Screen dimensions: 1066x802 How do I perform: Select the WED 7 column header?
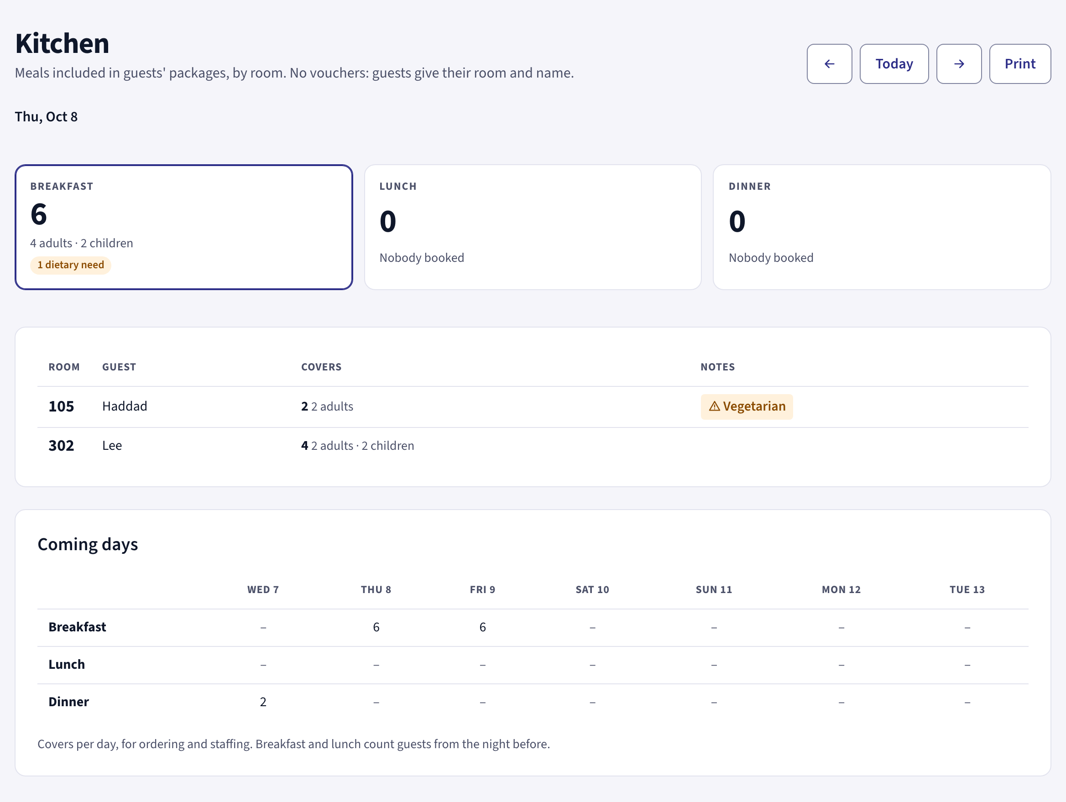coord(263,589)
